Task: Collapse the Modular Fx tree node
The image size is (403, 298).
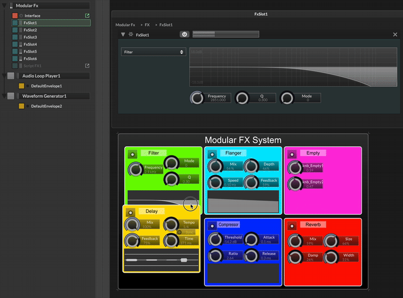Action: [4, 6]
